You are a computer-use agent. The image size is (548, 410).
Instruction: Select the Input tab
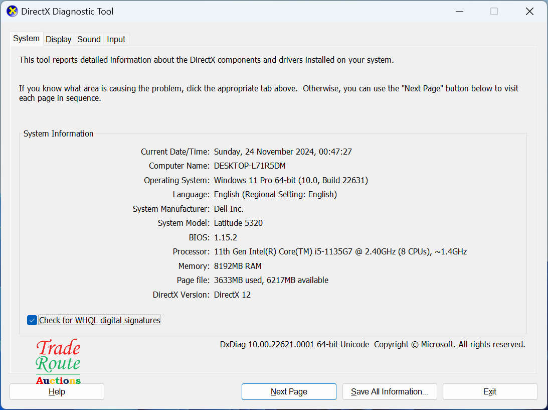click(x=115, y=39)
